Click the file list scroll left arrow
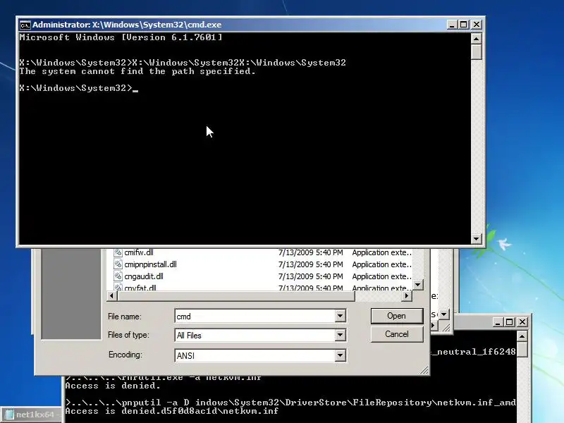Viewport: 564px width, 423px height. (x=111, y=295)
